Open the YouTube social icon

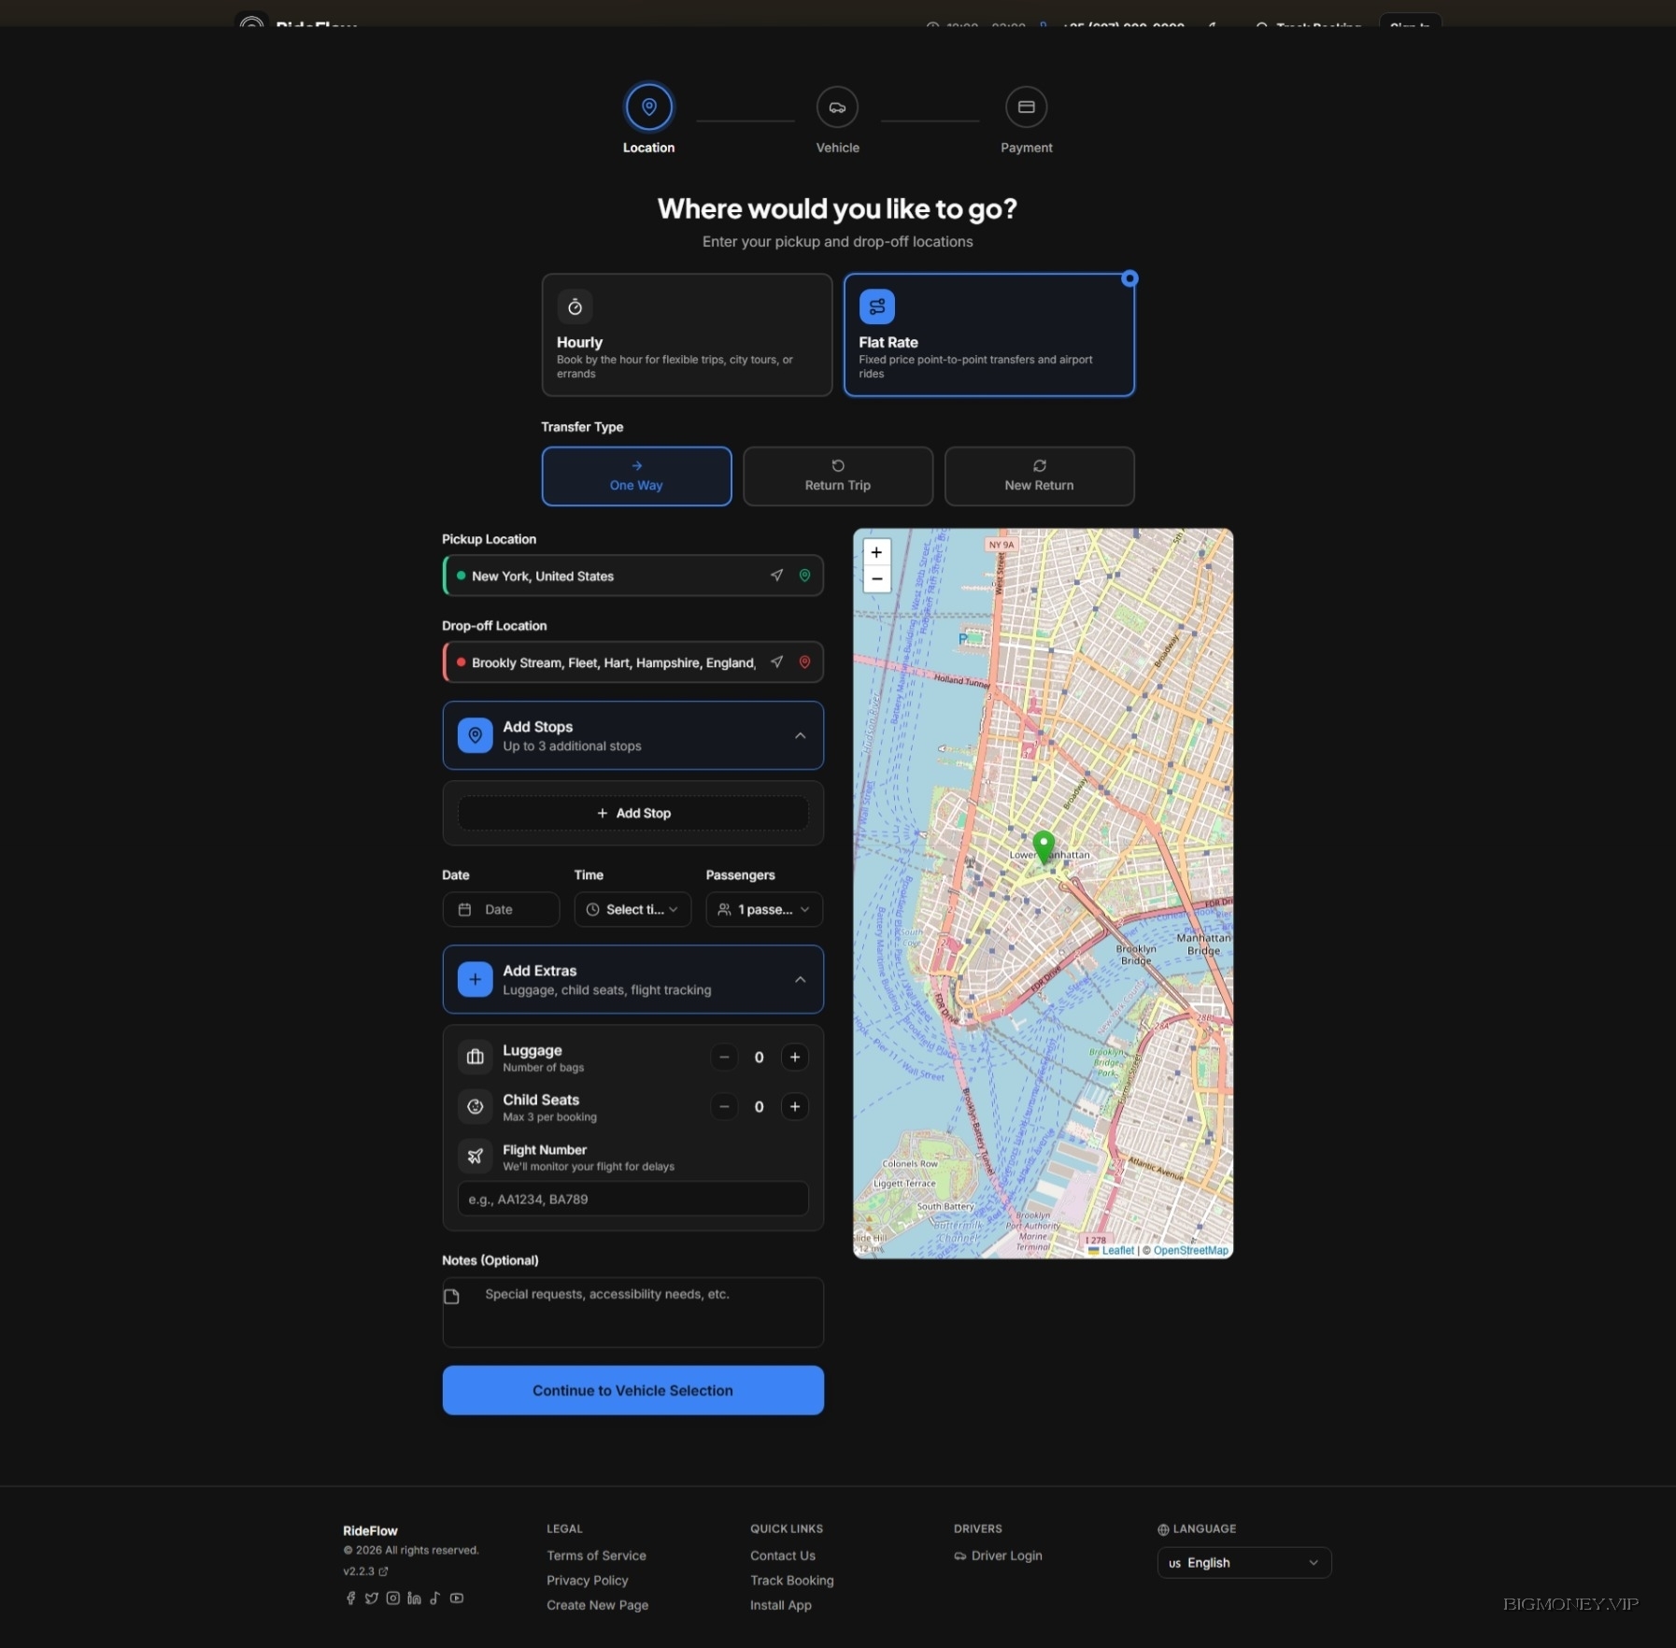pos(457,1598)
